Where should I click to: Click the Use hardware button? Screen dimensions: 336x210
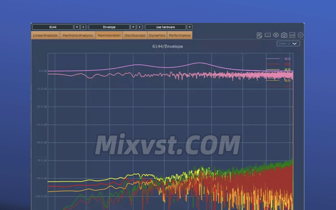[165, 27]
